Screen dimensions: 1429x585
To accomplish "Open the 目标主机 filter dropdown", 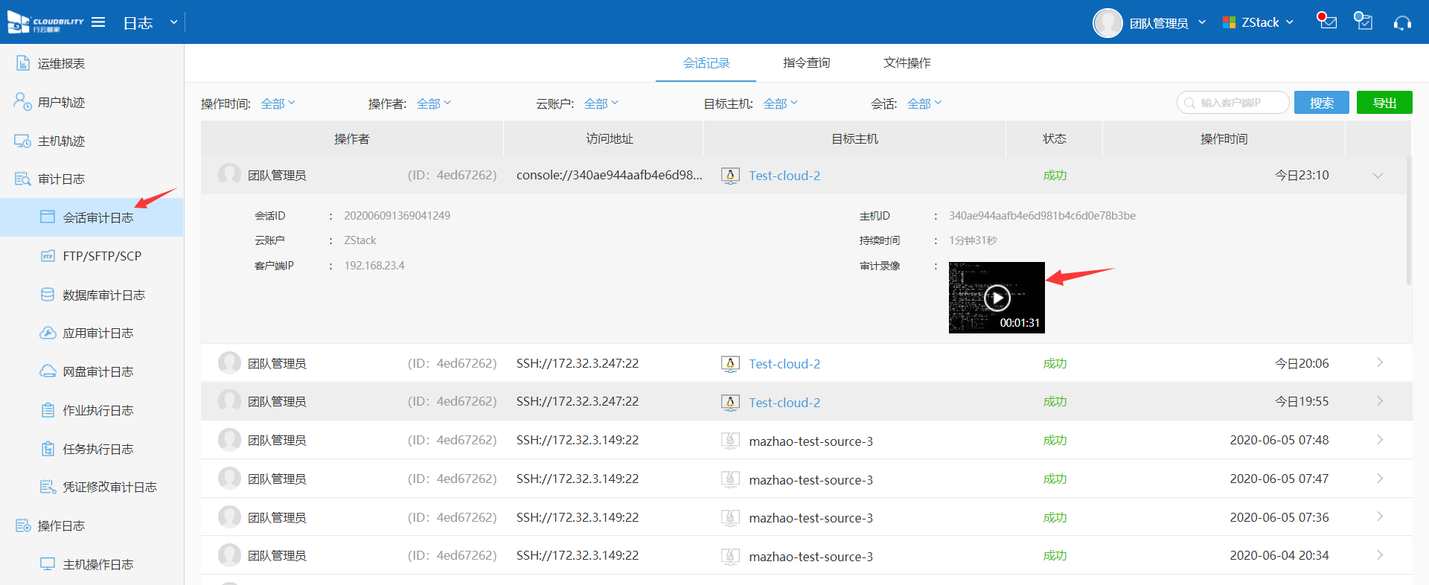I will point(780,103).
